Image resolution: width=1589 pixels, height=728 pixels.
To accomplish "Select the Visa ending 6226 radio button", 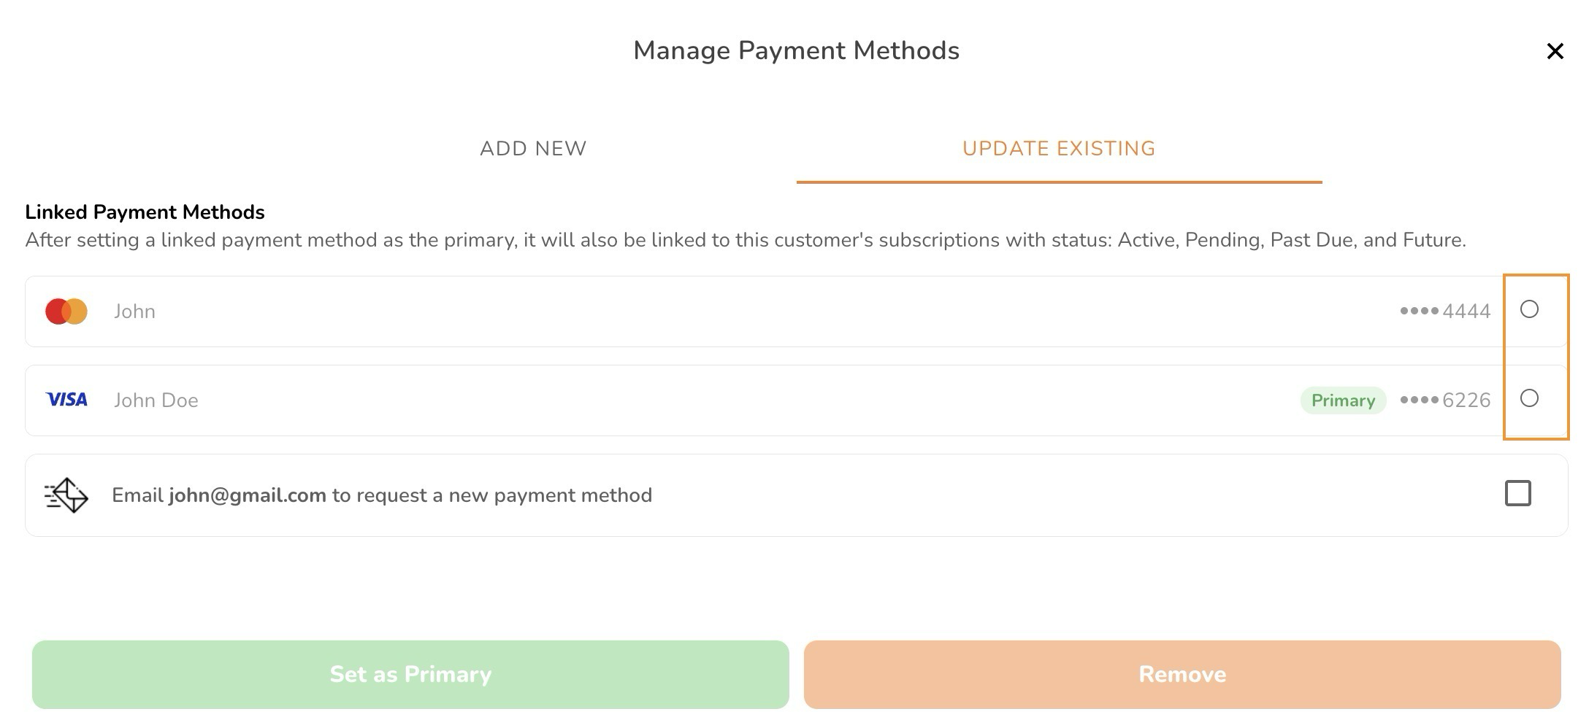I will [x=1529, y=398].
